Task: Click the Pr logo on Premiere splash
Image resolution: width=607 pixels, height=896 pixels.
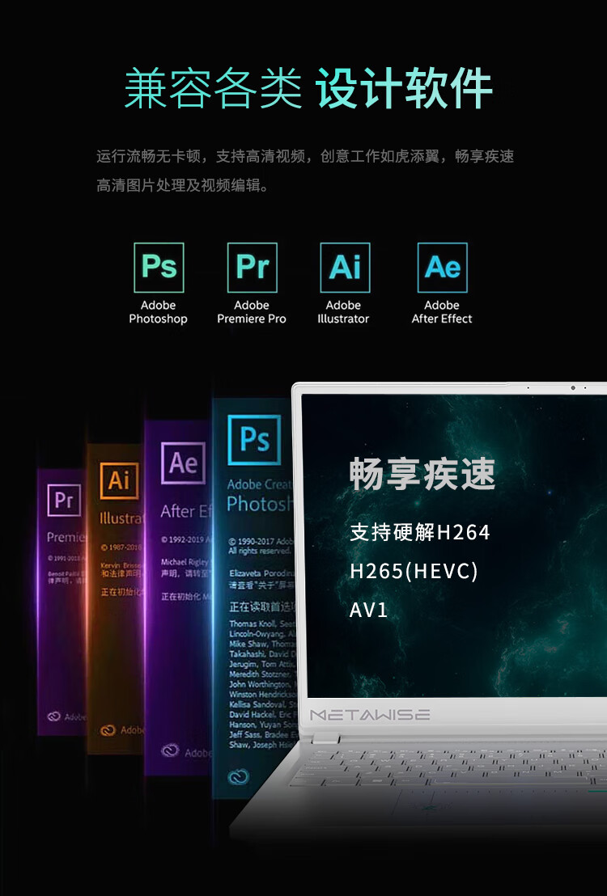Action: [x=63, y=501]
